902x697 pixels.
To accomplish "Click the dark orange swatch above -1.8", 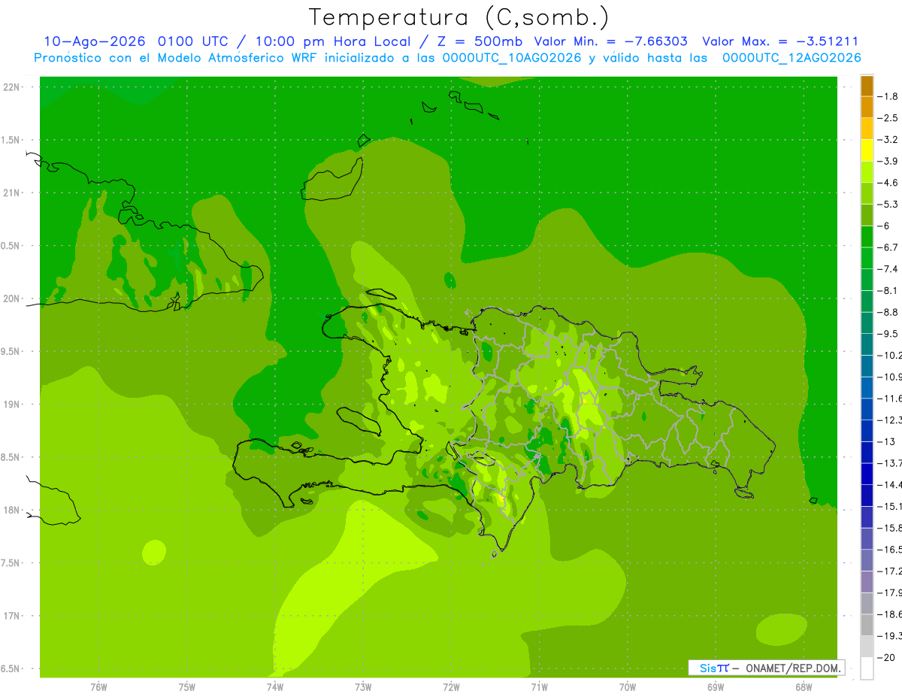I will (x=867, y=86).
